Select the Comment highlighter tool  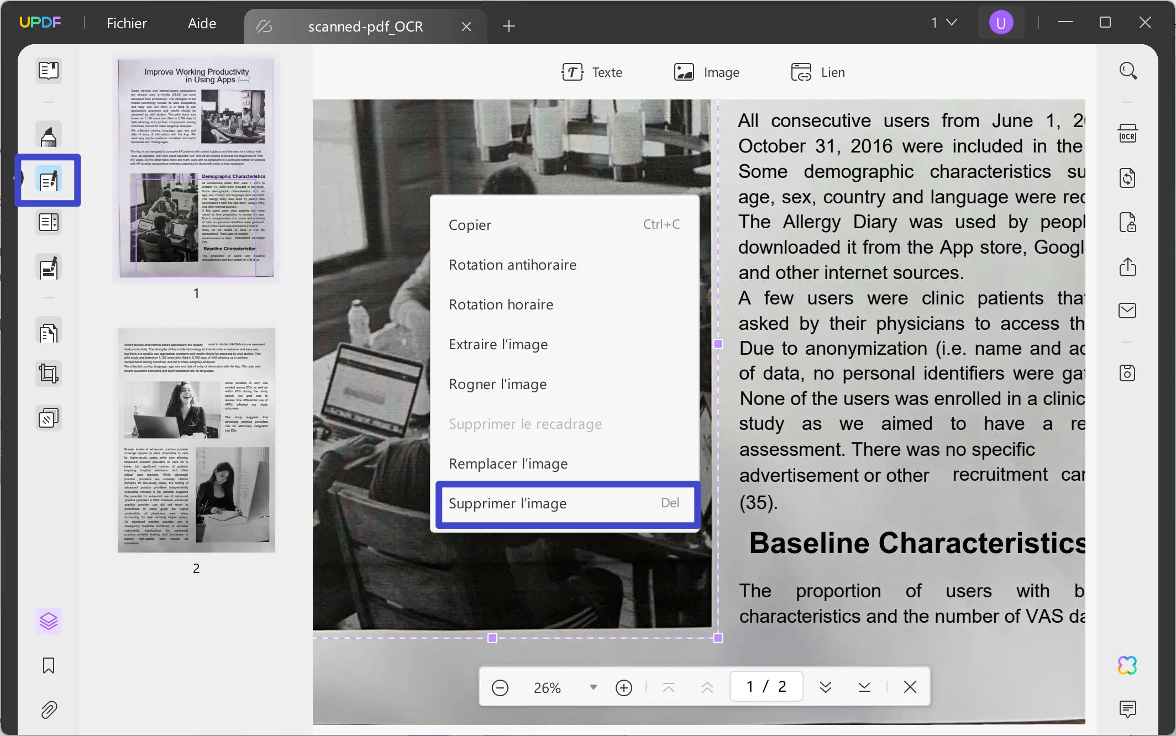click(x=49, y=136)
